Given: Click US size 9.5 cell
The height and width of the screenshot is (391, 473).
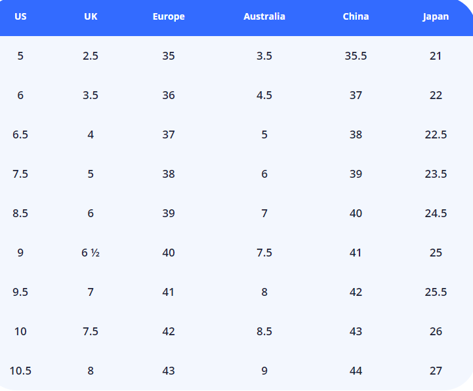Looking at the screenshot, I should point(20,292).
